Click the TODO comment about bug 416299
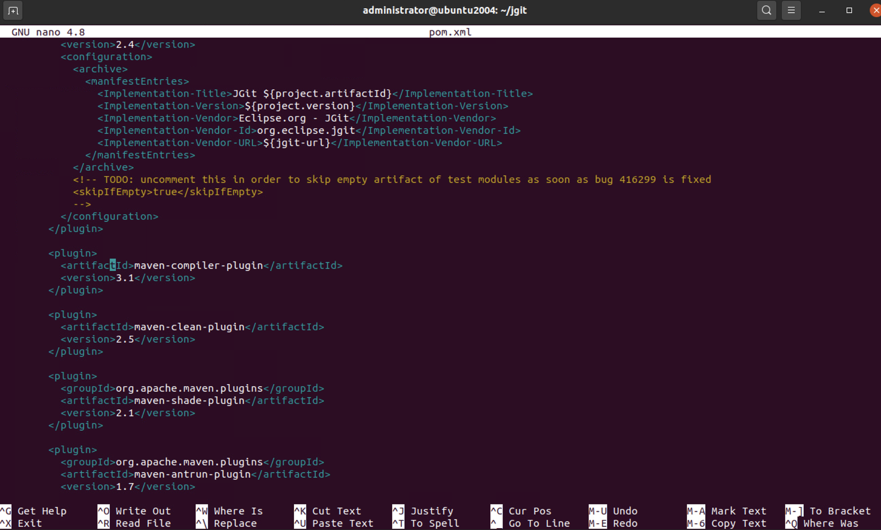 pos(392,179)
